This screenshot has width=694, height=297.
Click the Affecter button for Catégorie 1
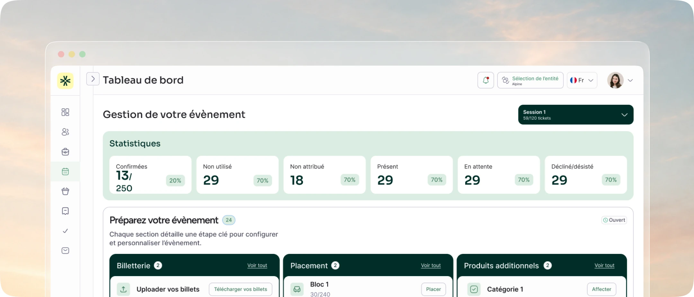pos(601,289)
